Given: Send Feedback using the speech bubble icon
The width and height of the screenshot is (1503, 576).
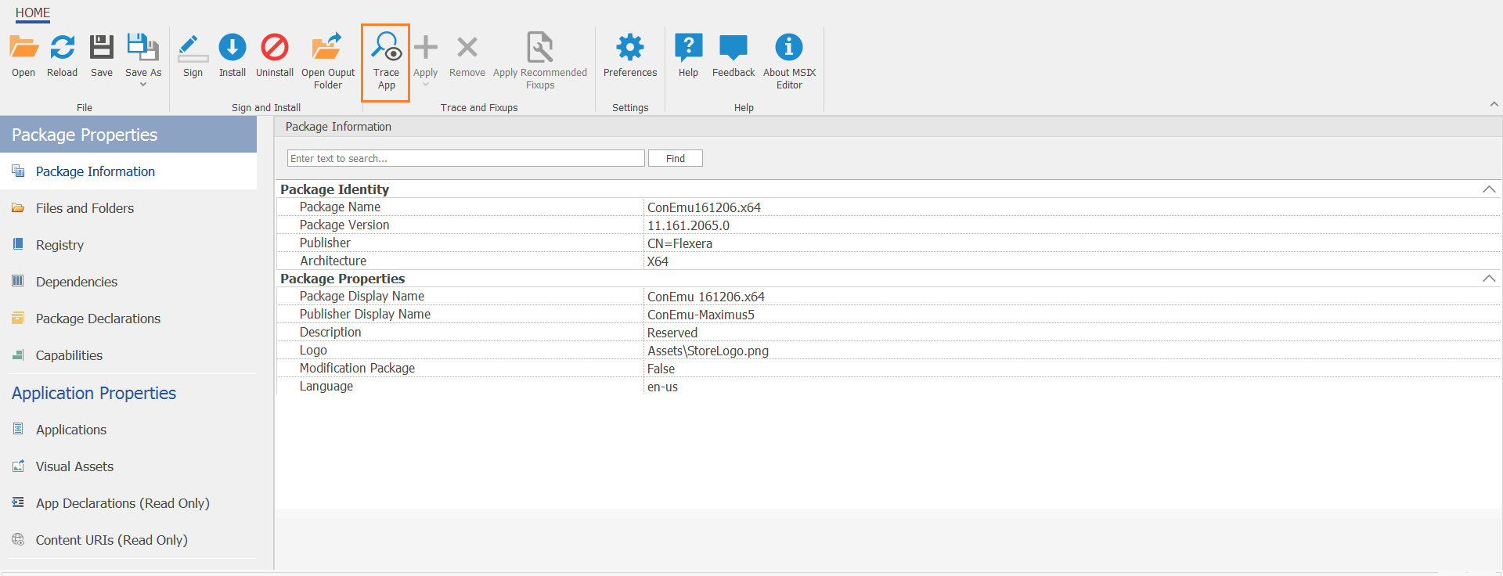Looking at the screenshot, I should coord(733,47).
